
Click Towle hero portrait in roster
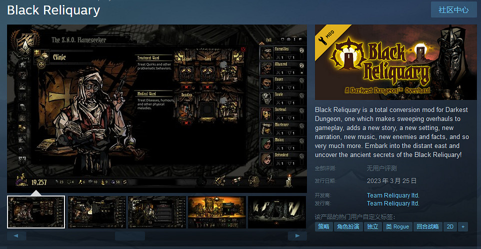[266, 98]
